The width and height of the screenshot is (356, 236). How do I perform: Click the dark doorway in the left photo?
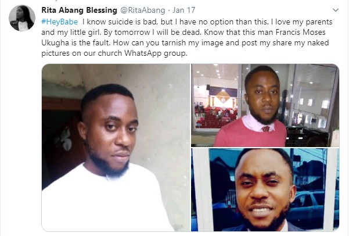click(57, 145)
